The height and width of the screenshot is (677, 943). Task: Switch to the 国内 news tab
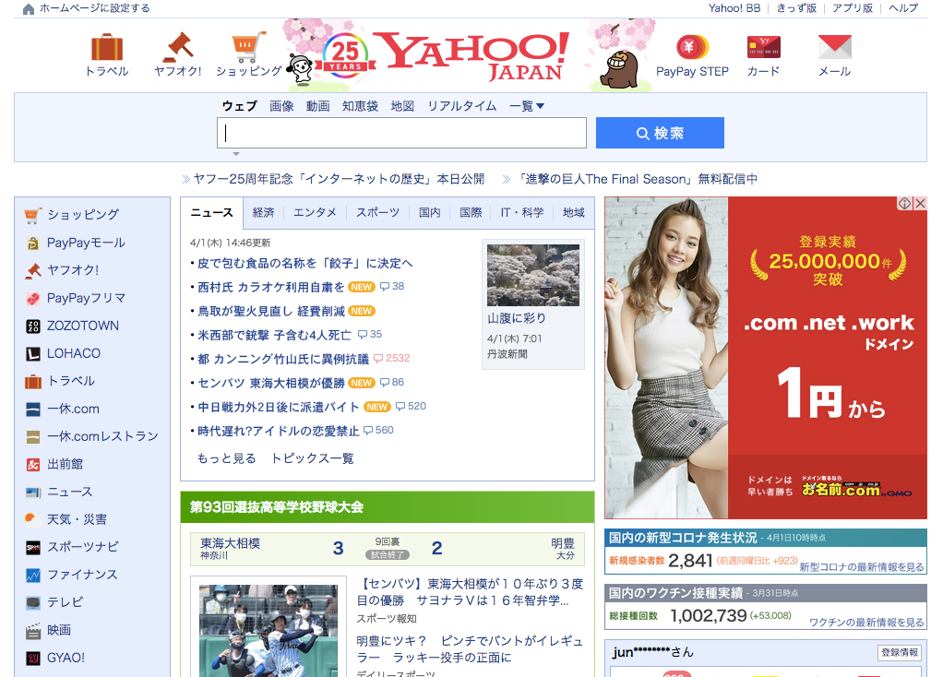point(429,212)
